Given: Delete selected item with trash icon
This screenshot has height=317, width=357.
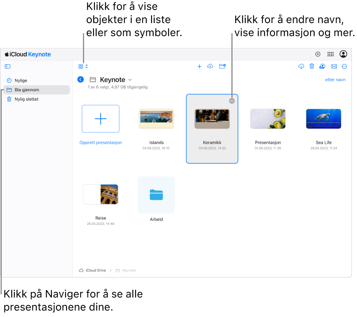Looking at the screenshot, I should pos(312,66).
